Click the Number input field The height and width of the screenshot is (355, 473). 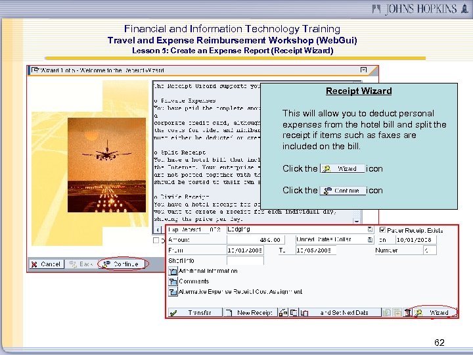[430, 250]
